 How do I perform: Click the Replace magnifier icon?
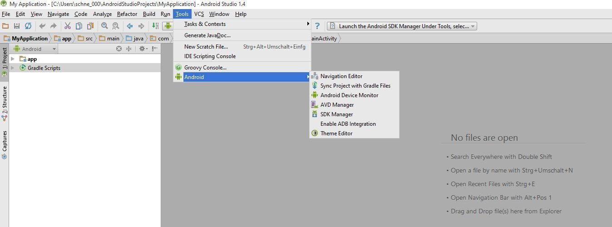coord(116,26)
